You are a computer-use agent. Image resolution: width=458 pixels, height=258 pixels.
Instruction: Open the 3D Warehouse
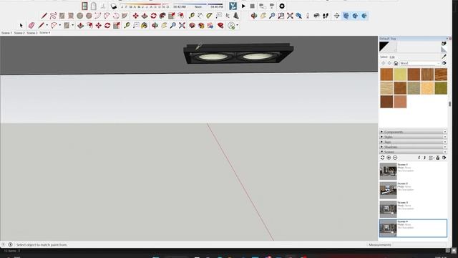[x=192, y=26]
